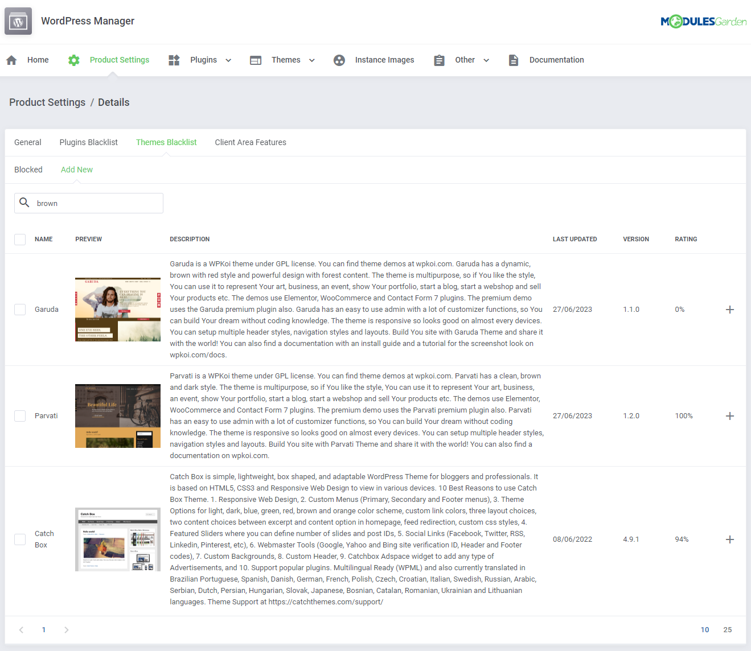Switch to the Blocked sub-tab

(28, 170)
